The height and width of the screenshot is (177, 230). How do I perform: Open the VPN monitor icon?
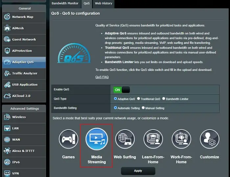coord(7,173)
